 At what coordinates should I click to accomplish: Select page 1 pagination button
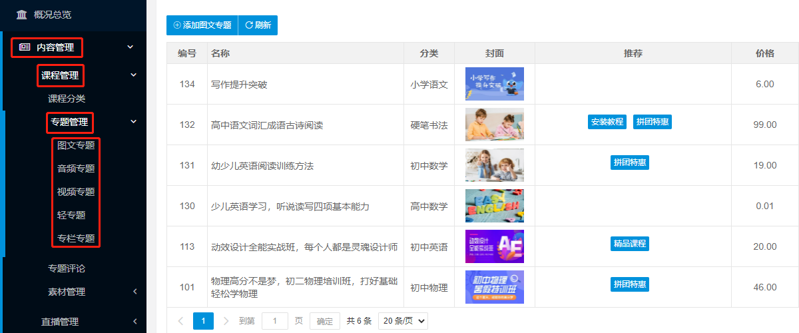[x=203, y=321]
